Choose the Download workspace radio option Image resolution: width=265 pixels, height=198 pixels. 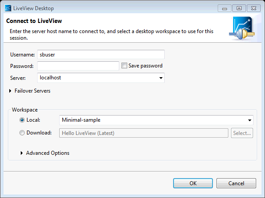tap(22, 133)
